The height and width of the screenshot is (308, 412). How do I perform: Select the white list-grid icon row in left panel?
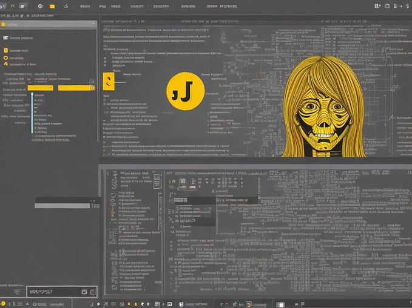(x=18, y=38)
